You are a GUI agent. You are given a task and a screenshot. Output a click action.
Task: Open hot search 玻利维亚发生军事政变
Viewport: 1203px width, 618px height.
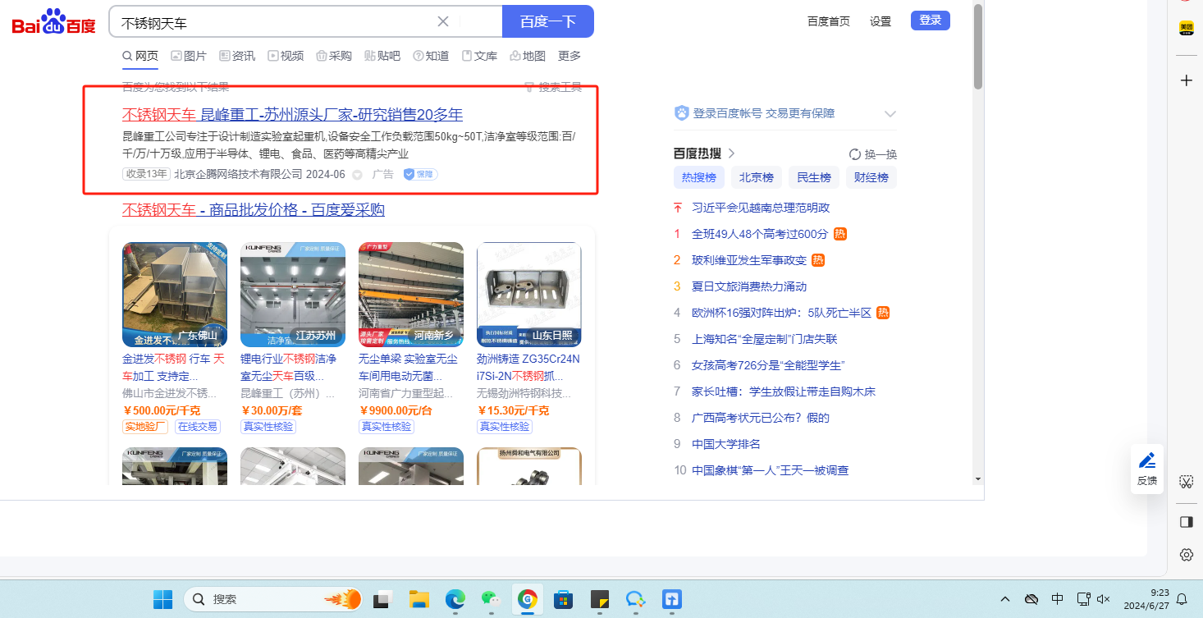pyautogui.click(x=749, y=260)
